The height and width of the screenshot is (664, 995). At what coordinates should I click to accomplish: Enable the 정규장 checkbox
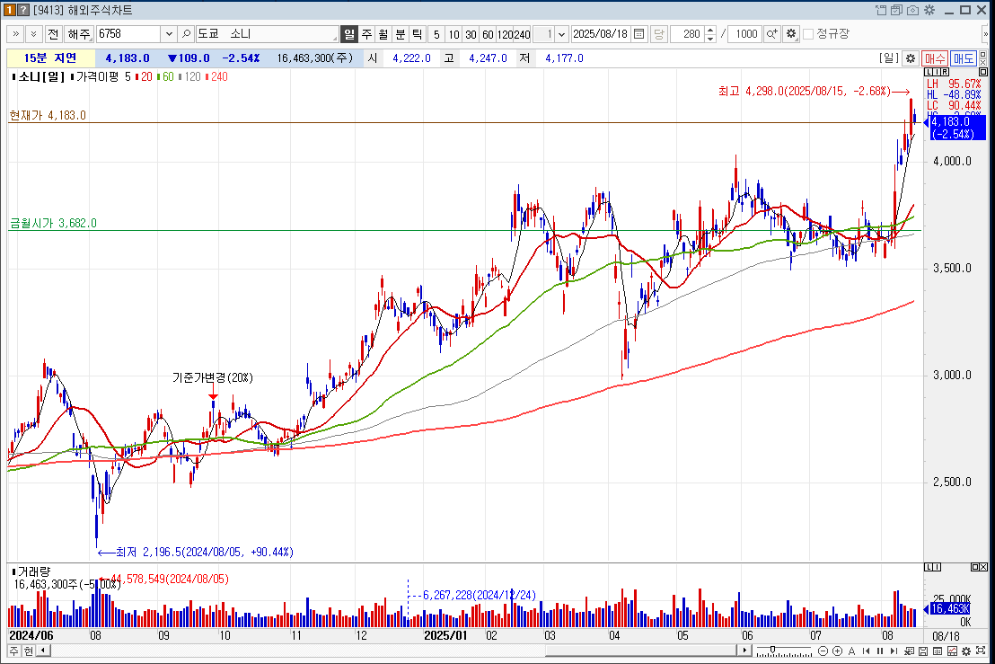point(808,34)
